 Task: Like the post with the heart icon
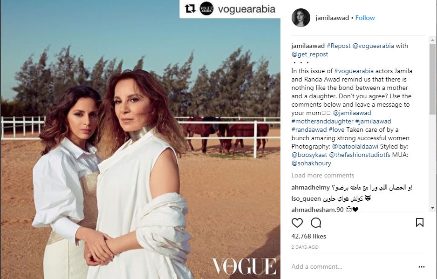[x=297, y=223]
